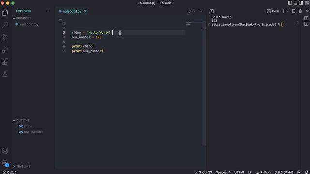Screen dimensions: 310x174
Task: Click the "Hello World!" string literal
Action: coord(99,32)
